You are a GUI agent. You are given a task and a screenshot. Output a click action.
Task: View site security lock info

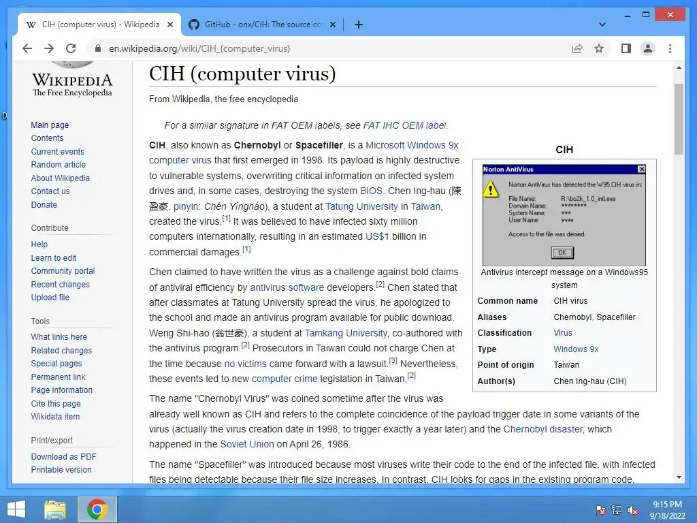point(98,48)
